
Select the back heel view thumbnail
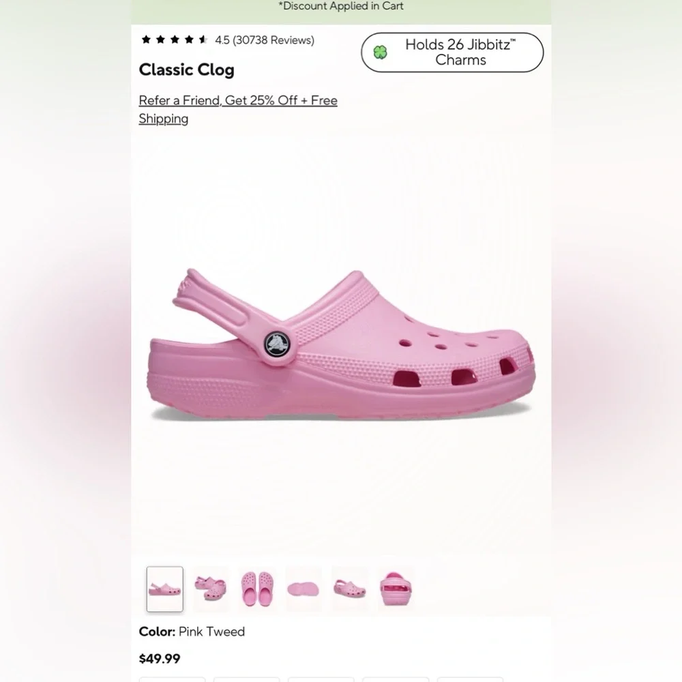396,589
